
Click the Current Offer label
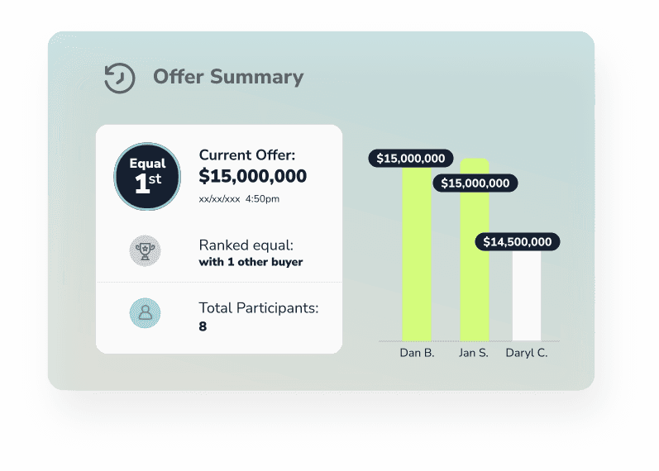(x=247, y=155)
